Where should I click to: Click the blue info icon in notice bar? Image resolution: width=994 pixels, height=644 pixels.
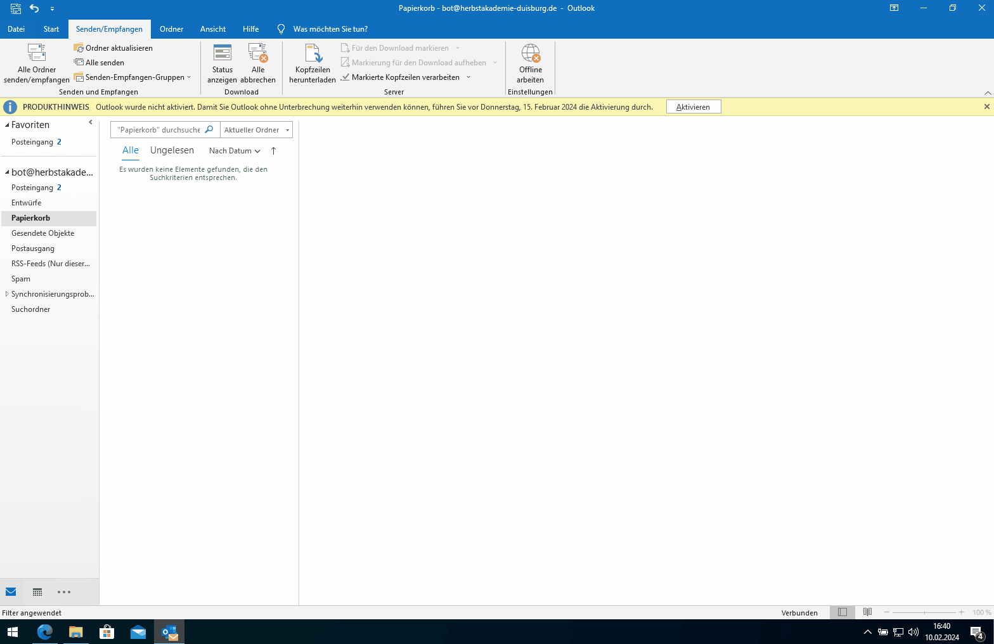[10, 107]
